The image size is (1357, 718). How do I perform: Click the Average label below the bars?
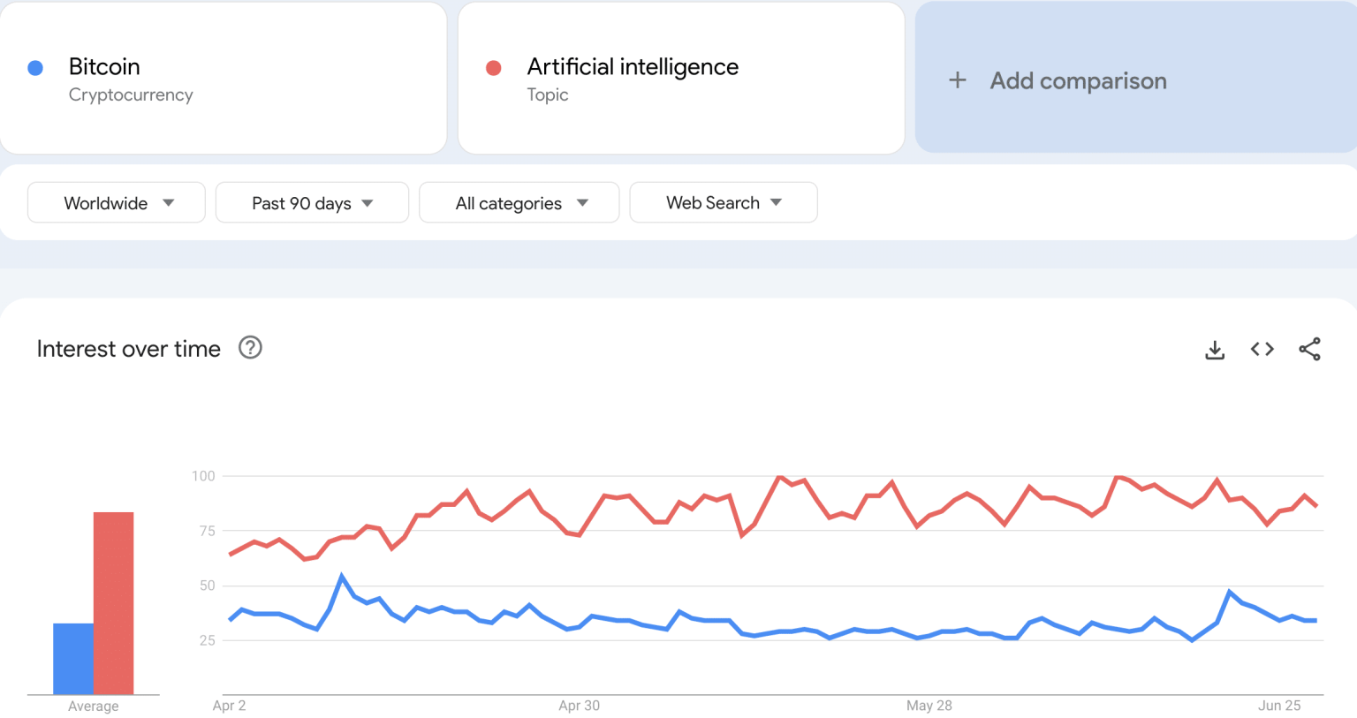click(93, 706)
